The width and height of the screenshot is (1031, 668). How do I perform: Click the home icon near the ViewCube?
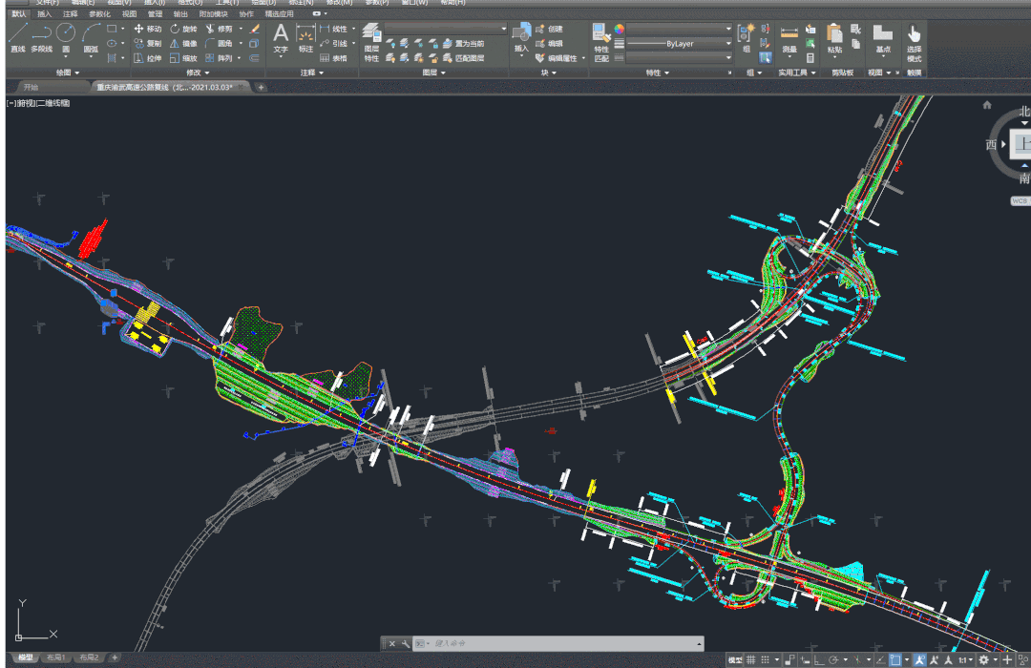pyautogui.click(x=987, y=105)
